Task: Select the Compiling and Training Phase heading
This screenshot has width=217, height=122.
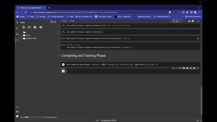Action: (84, 56)
